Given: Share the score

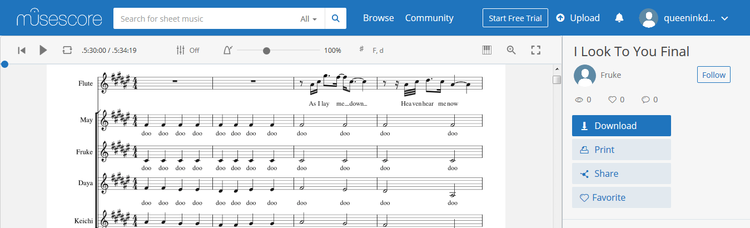Looking at the screenshot, I should point(622,174).
